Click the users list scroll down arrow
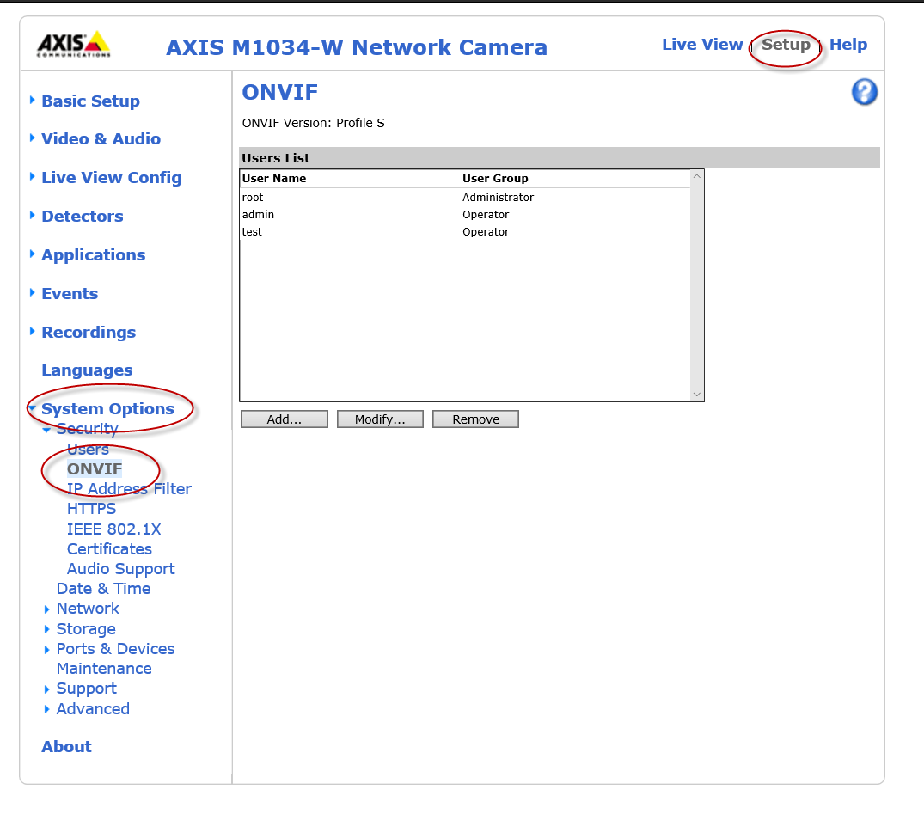This screenshot has height=814, width=924. click(x=696, y=395)
